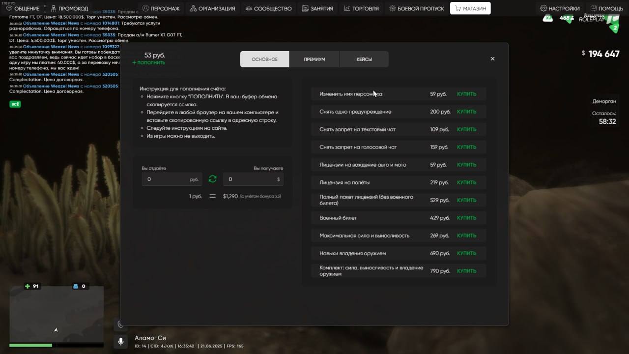This screenshot has width=629, height=354.
Task: Close the shop window with the X
Action: click(492, 59)
